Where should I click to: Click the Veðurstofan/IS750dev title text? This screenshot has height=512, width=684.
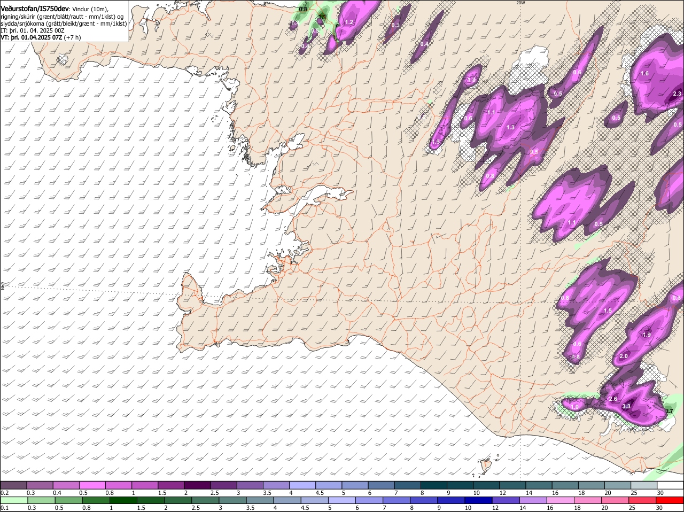[x=35, y=9]
